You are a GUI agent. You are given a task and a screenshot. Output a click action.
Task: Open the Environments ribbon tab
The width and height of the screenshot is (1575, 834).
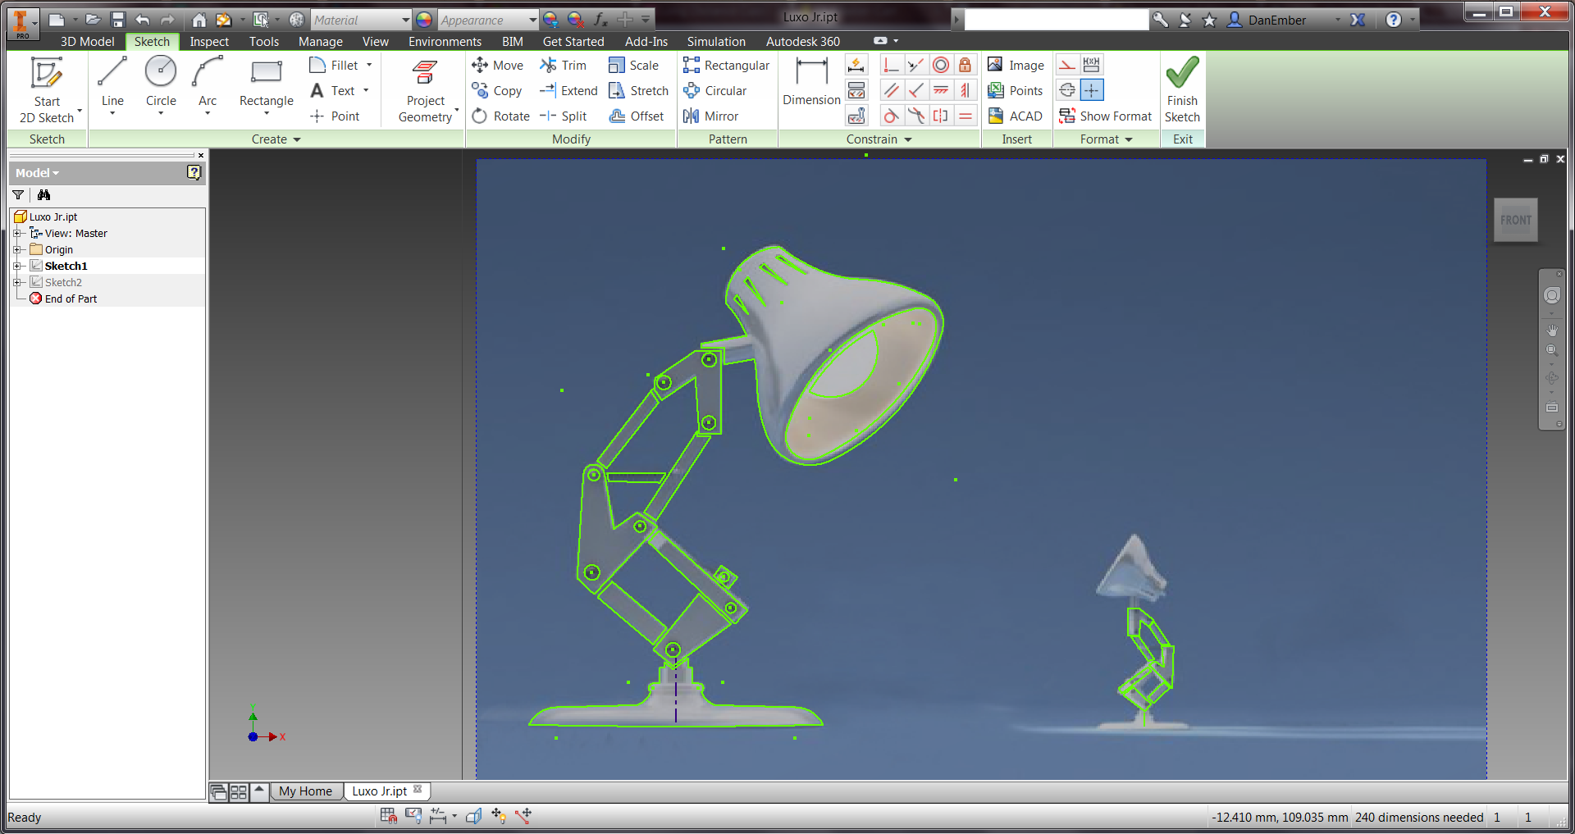coord(445,41)
